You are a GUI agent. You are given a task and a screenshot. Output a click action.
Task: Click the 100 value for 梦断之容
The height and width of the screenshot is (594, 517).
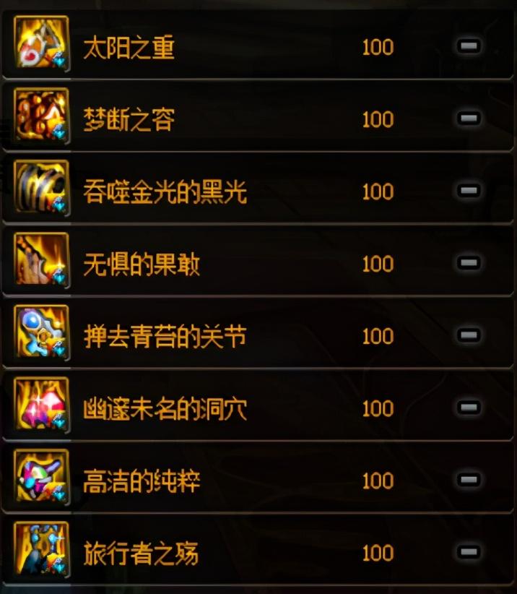(378, 119)
